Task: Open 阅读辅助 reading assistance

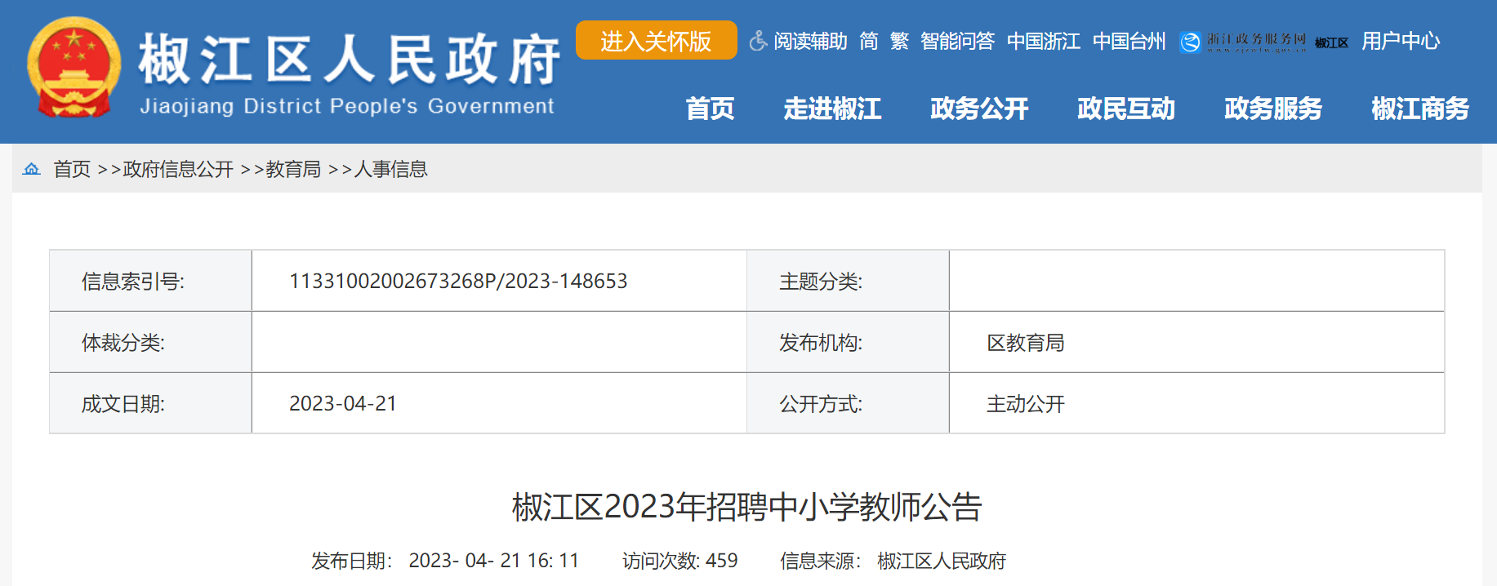Action: (x=810, y=41)
